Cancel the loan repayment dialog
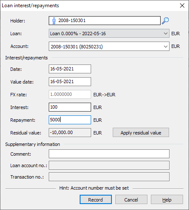This screenshot has width=189, height=210. coord(131,199)
